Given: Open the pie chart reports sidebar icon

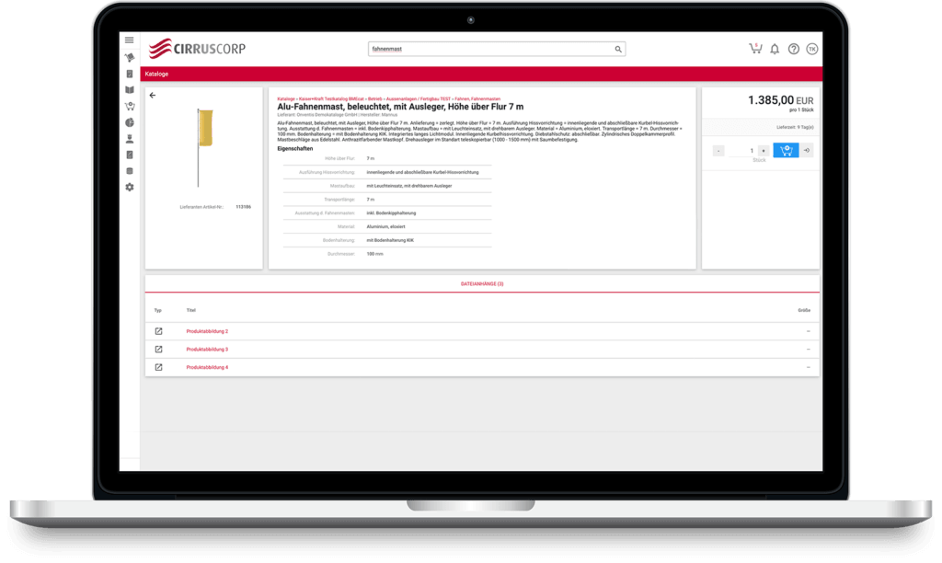Looking at the screenshot, I should [130, 122].
